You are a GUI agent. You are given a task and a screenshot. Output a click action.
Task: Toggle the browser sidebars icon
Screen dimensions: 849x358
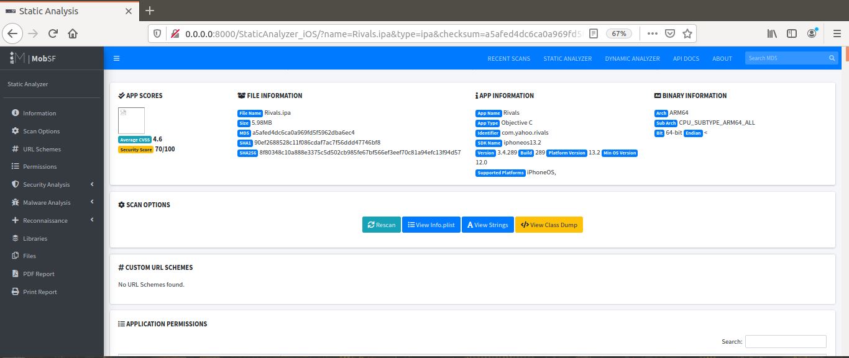pyautogui.click(x=792, y=34)
